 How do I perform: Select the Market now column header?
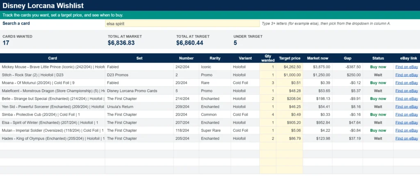(x=318, y=58)
